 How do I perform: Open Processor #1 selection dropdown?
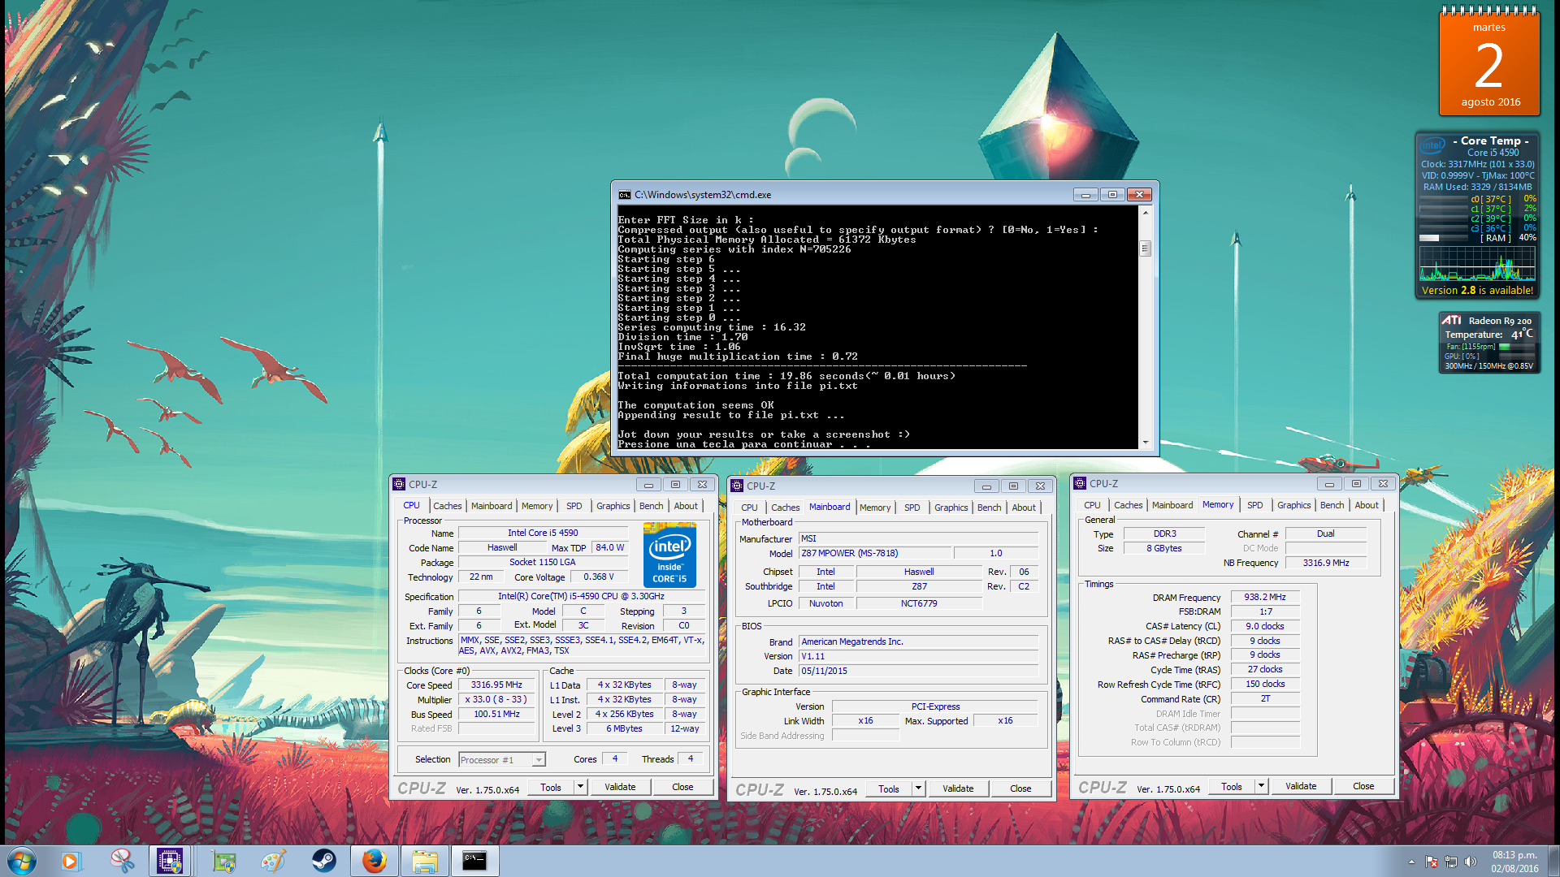[x=502, y=760]
